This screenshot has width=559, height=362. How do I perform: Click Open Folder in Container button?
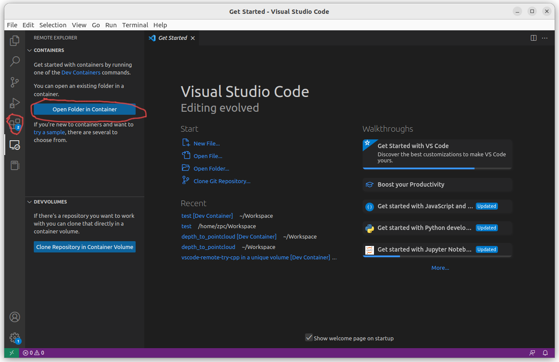click(85, 109)
